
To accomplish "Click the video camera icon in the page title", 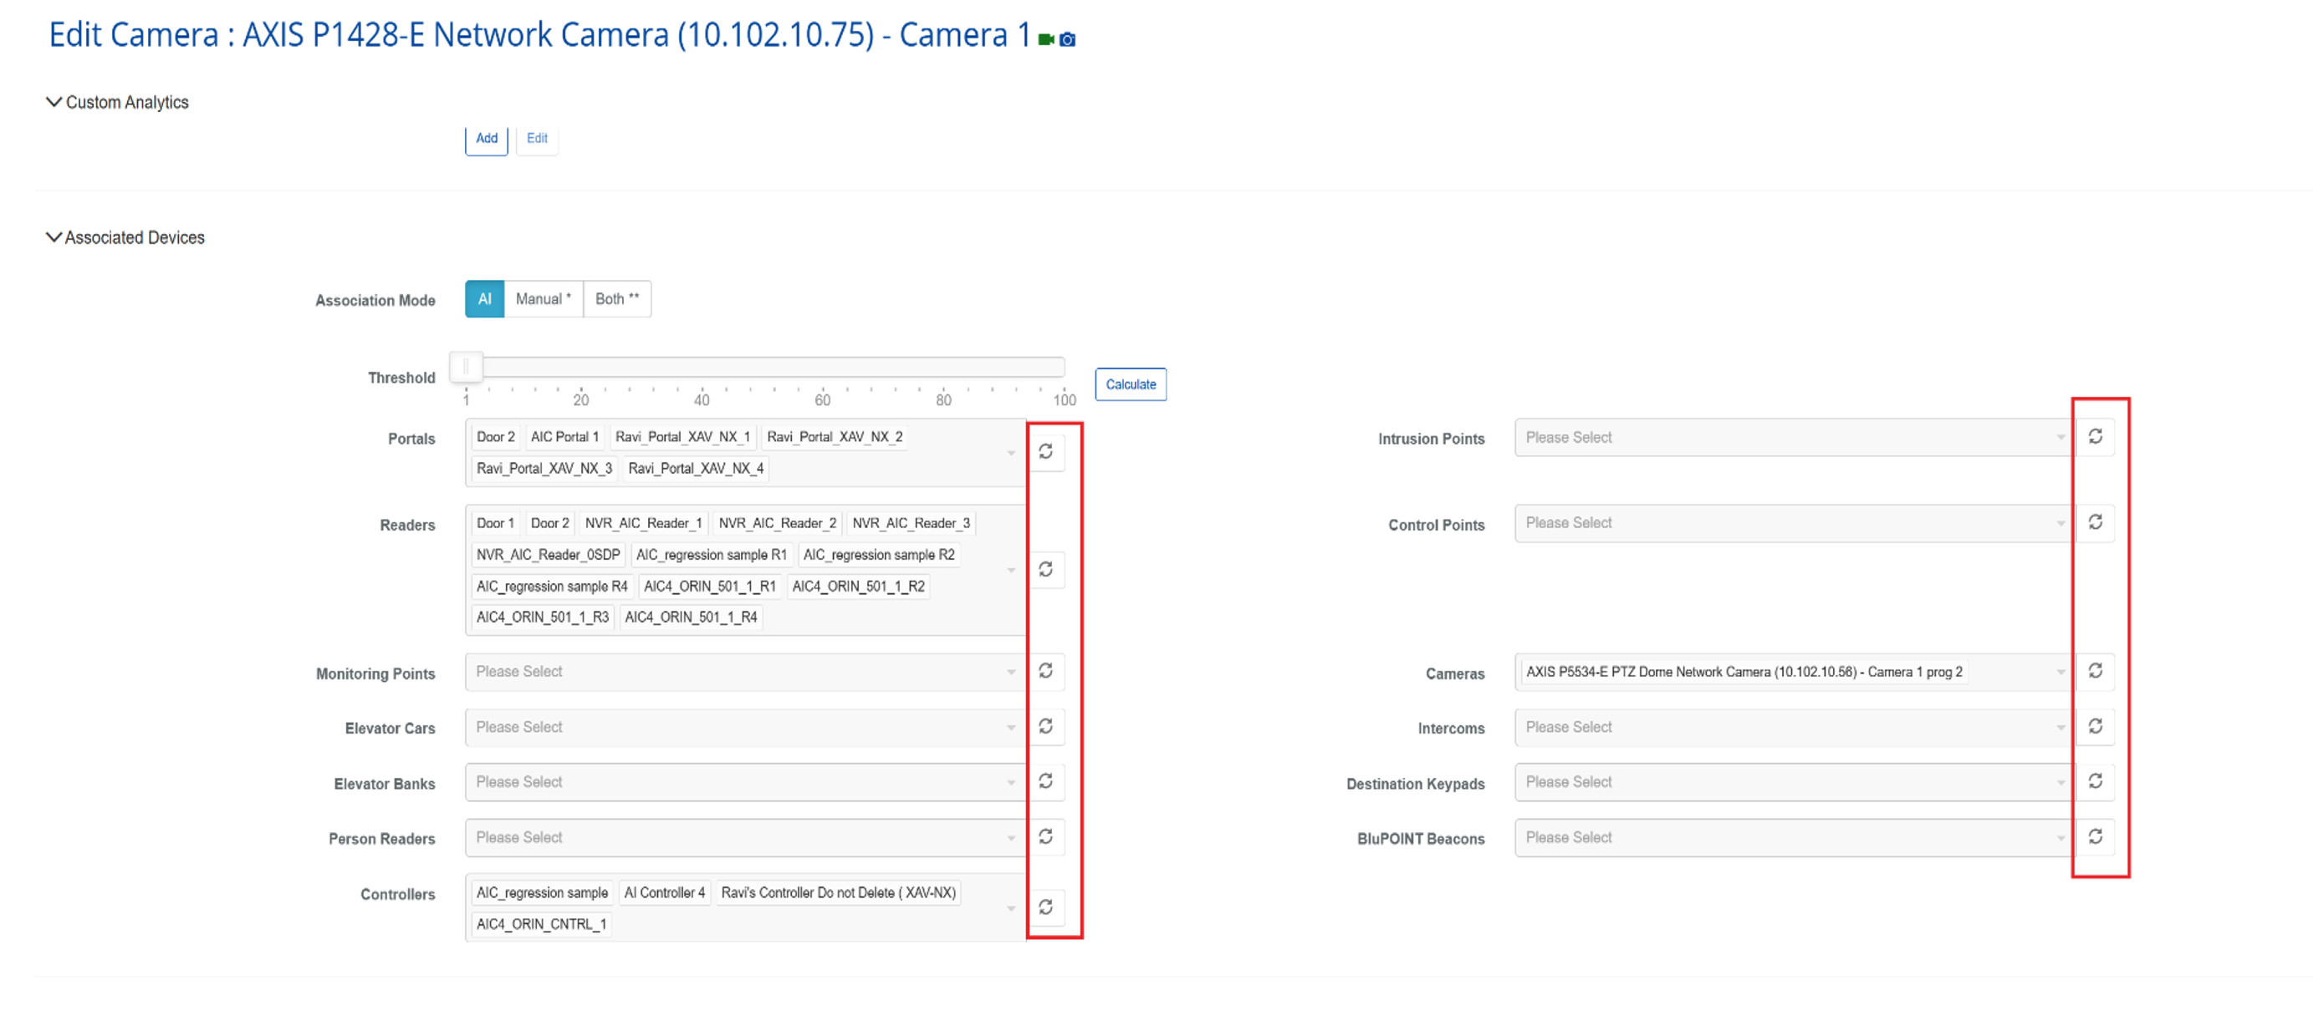I will [1044, 38].
